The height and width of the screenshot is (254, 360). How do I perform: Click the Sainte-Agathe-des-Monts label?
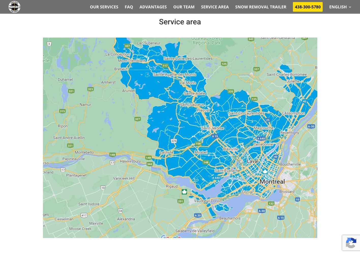click(175, 74)
